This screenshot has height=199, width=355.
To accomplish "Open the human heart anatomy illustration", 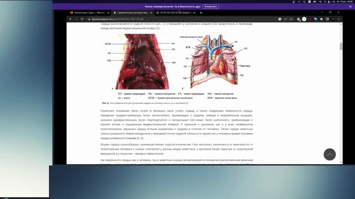I will pyautogui.click(x=214, y=61).
